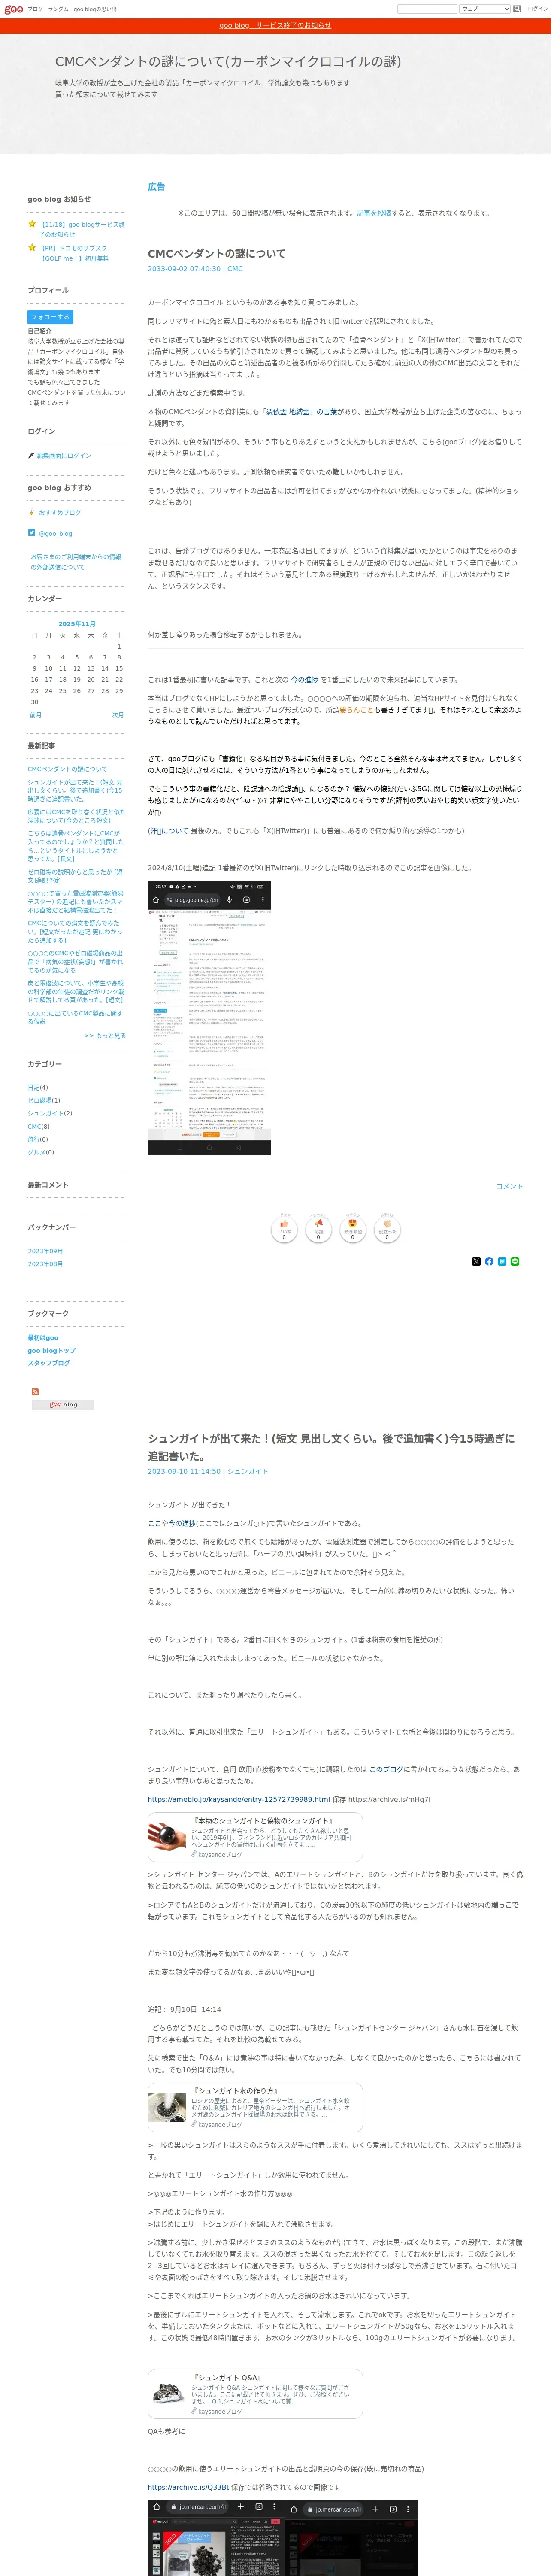551x2576 pixels.
Task: Open embedded phone screenshot image in CMC article
Action: [x=209, y=1018]
